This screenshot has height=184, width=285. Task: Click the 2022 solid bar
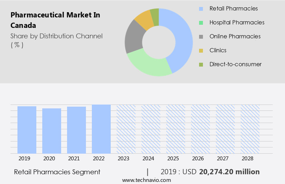(101, 129)
